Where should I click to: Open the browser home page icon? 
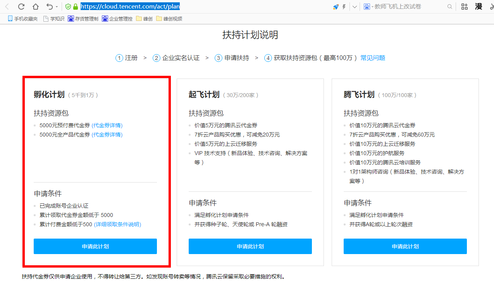(35, 7)
